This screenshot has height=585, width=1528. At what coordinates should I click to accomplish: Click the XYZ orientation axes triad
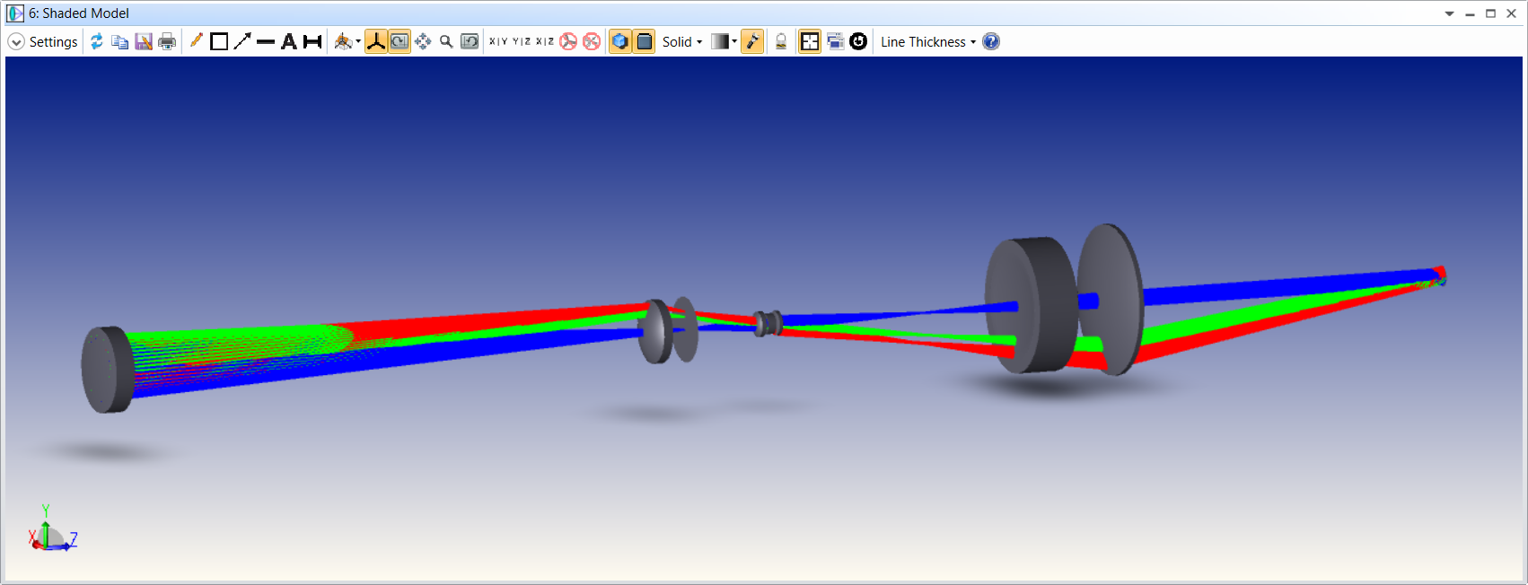pyautogui.click(x=52, y=528)
